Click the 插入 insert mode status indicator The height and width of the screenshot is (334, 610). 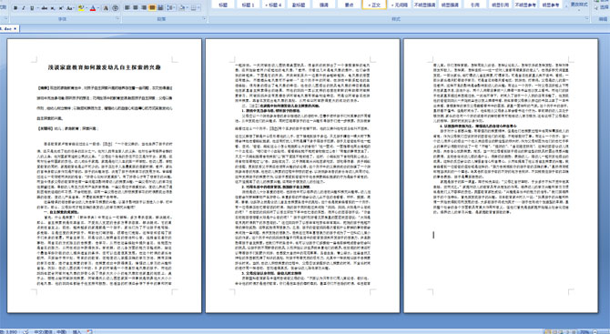tap(77, 331)
